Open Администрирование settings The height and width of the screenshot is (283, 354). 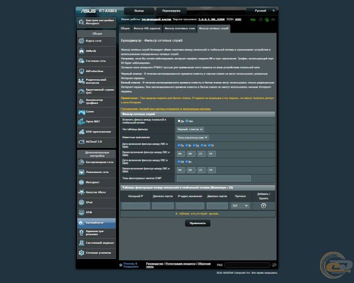pos(96,233)
